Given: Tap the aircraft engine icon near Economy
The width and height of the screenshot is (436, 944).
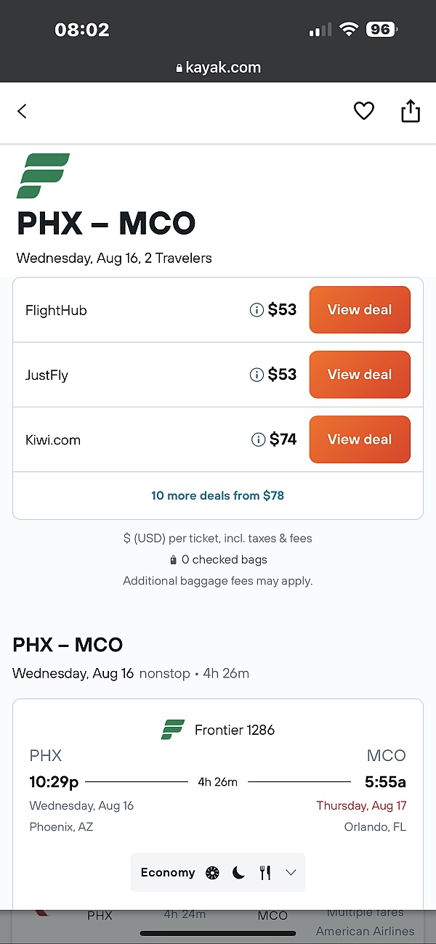Looking at the screenshot, I should click(x=212, y=873).
